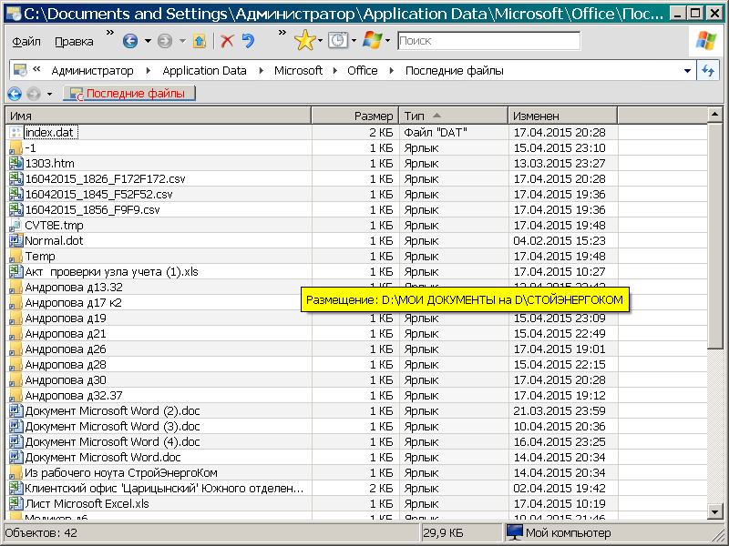Open the Favorites star icon
Viewport: 729px width, 546px height.
click(304, 41)
